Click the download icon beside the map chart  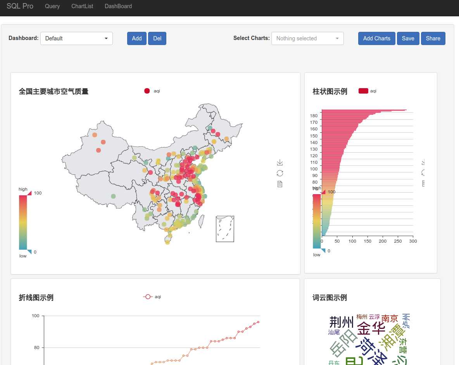click(280, 162)
